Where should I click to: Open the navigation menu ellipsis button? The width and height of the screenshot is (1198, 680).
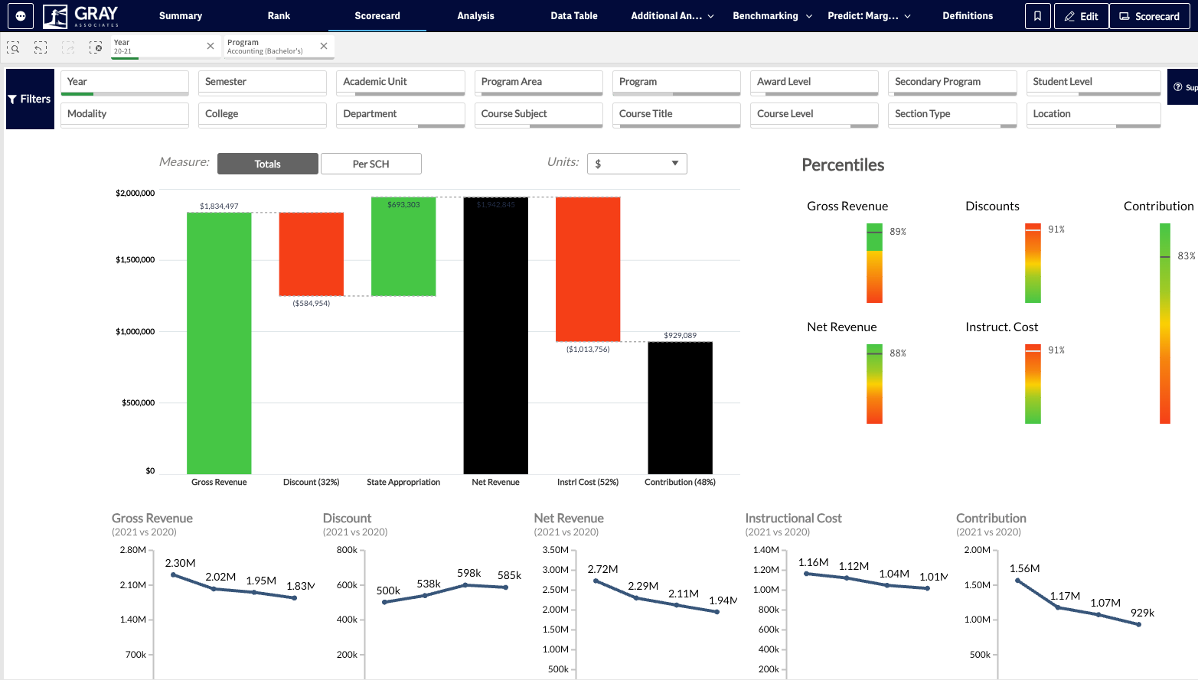click(x=21, y=15)
